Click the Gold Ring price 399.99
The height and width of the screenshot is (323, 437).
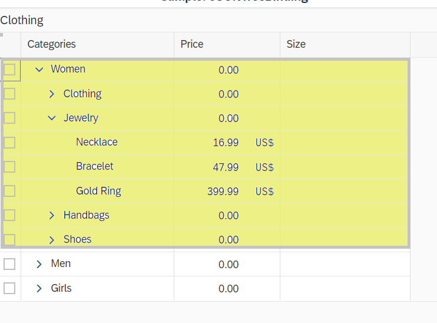(223, 192)
